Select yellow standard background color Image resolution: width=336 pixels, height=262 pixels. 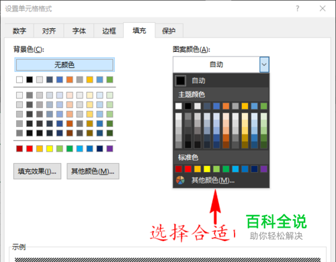pos(50,148)
